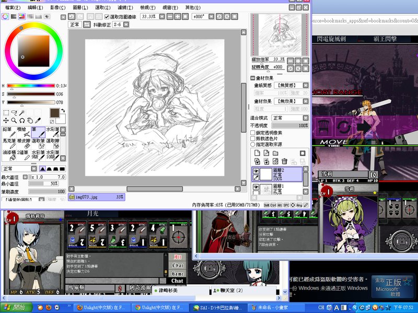The height and width of the screenshot is (313, 418).
Task: Open the 抖動修正 S-6 stabilizer dropdown
Action: pos(126,25)
